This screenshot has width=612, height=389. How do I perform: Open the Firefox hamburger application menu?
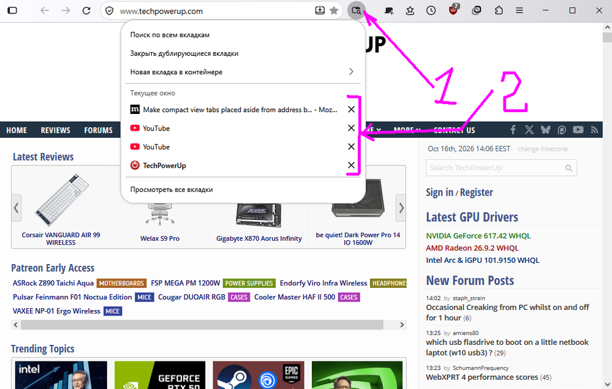519,10
